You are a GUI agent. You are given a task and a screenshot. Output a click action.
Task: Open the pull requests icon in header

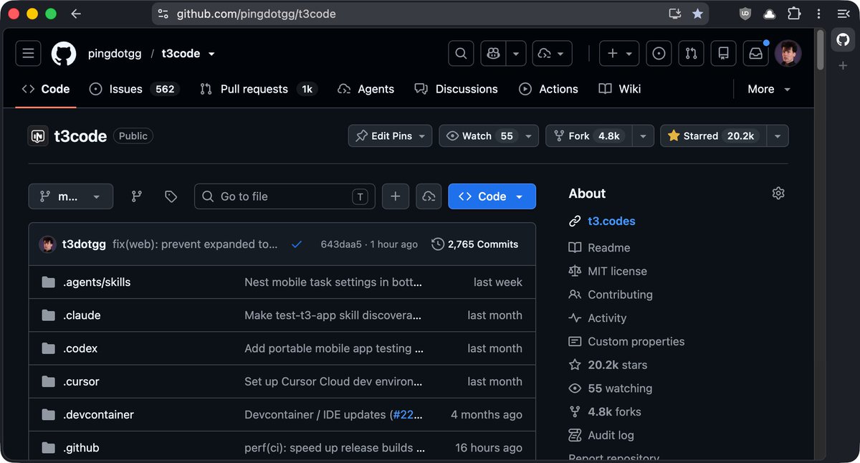691,53
